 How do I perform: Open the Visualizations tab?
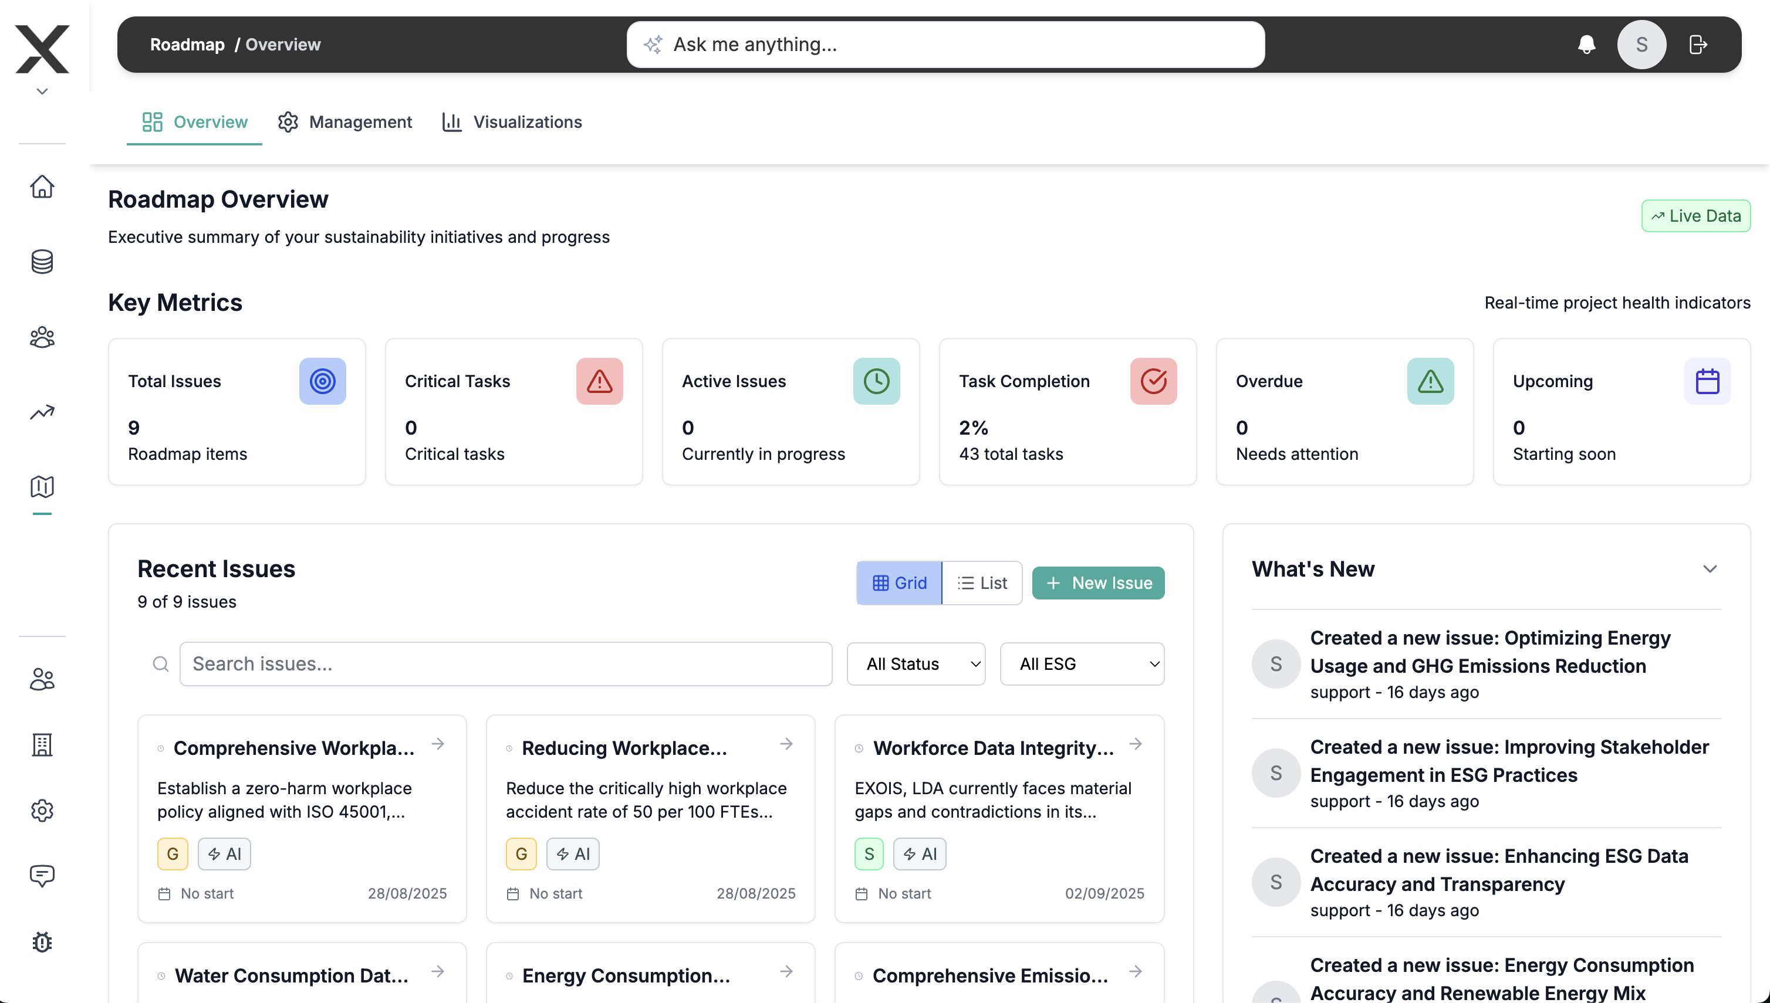point(512,122)
